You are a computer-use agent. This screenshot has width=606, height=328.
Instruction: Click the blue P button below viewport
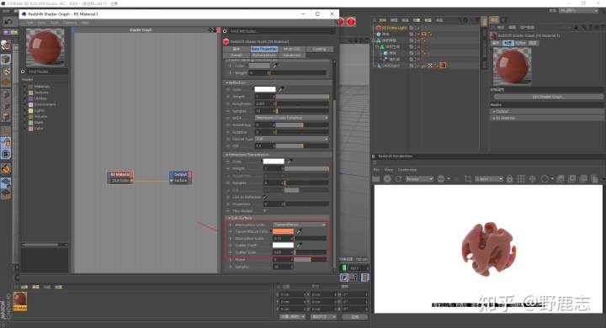344,278
